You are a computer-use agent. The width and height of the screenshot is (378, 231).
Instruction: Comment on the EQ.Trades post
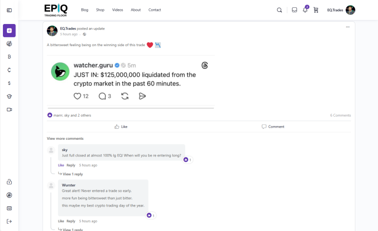pyautogui.click(x=273, y=127)
